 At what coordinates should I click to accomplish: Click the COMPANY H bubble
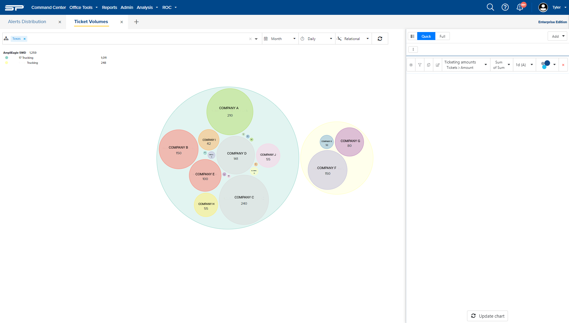206,205
